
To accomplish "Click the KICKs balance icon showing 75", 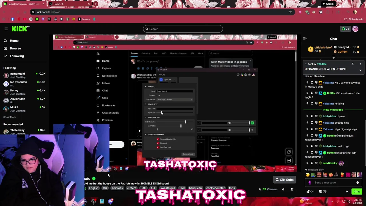I will click(345, 29).
